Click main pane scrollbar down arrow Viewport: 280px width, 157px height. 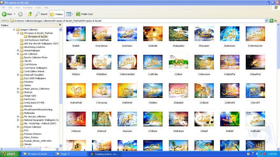pyautogui.click(x=278, y=149)
